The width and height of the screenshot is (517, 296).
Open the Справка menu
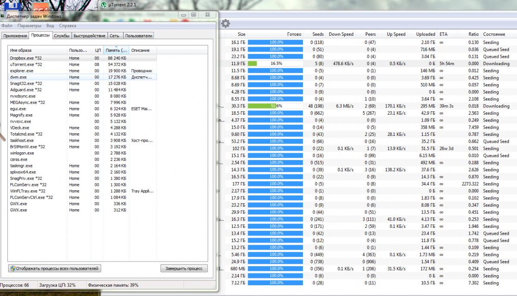click(68, 25)
